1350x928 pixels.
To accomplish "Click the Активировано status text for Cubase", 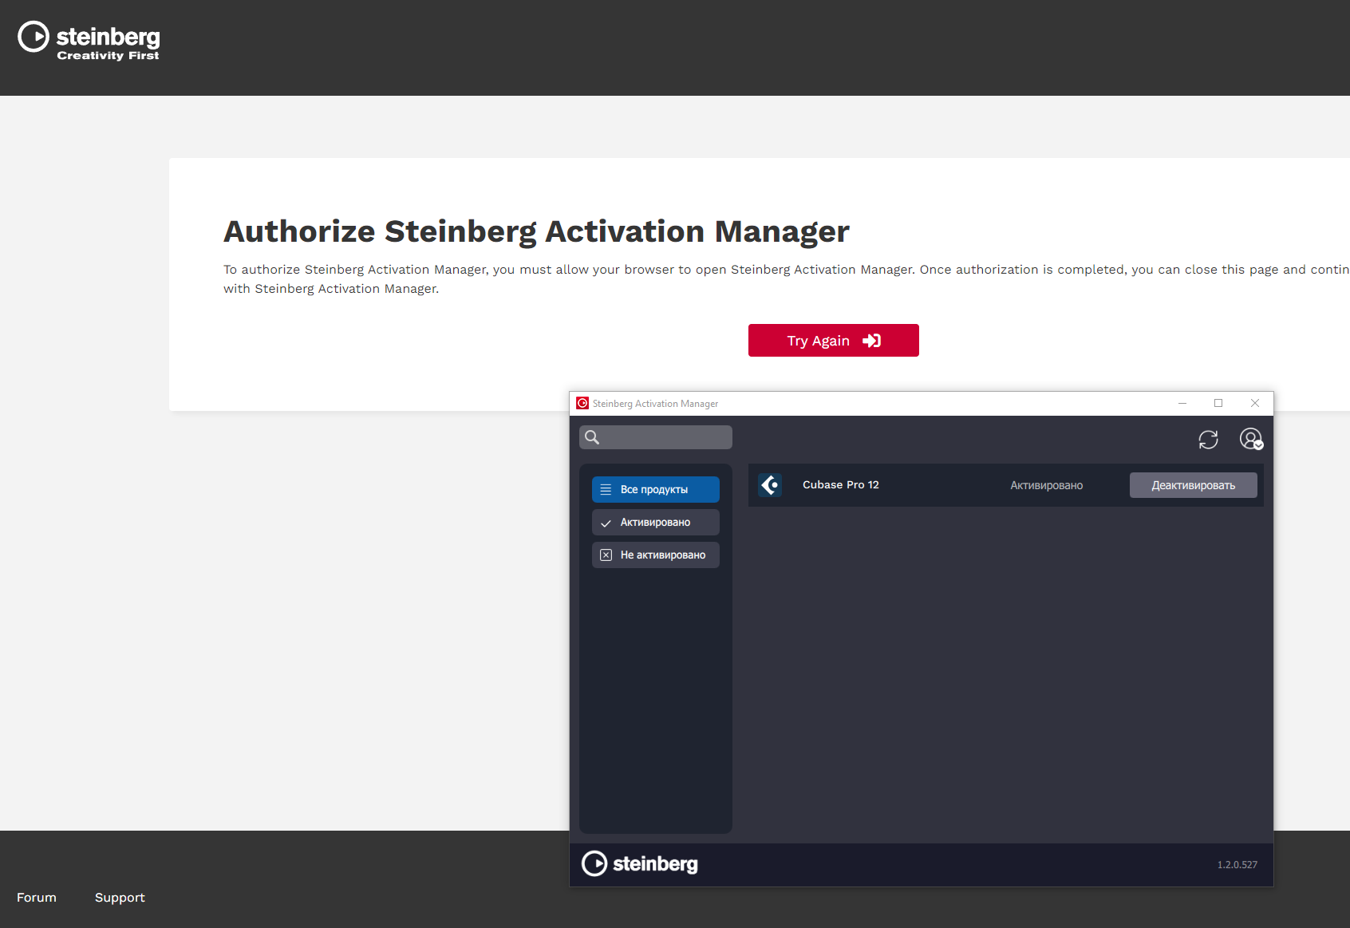I will point(1046,485).
